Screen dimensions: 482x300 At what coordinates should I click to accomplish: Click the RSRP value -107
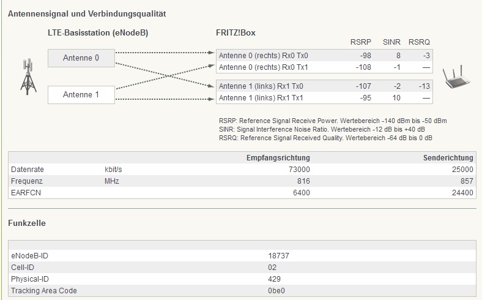point(363,86)
